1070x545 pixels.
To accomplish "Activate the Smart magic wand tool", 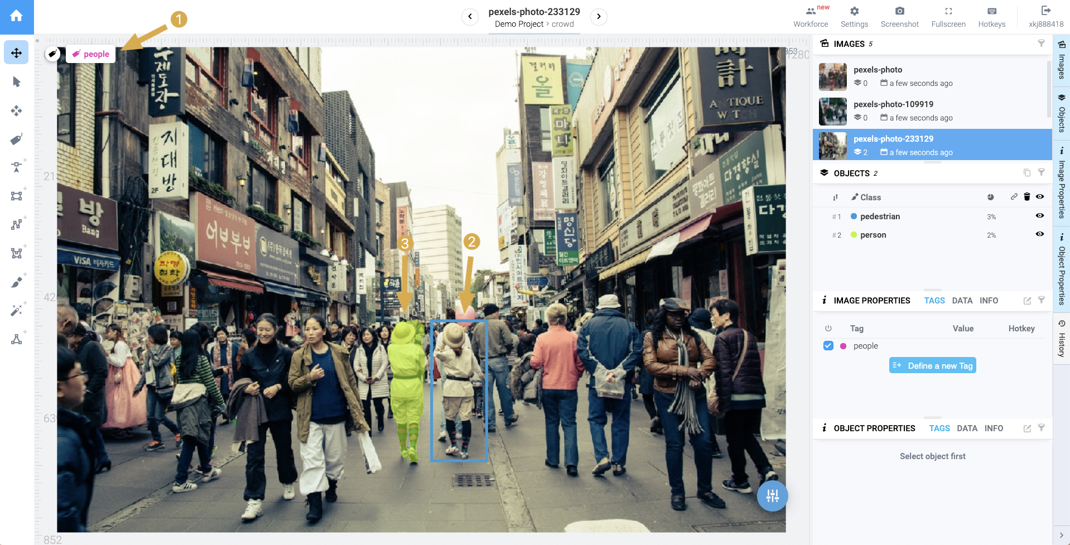I will pos(16,310).
